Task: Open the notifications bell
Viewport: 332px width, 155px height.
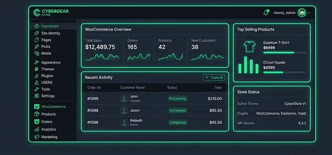Action: tap(266, 12)
